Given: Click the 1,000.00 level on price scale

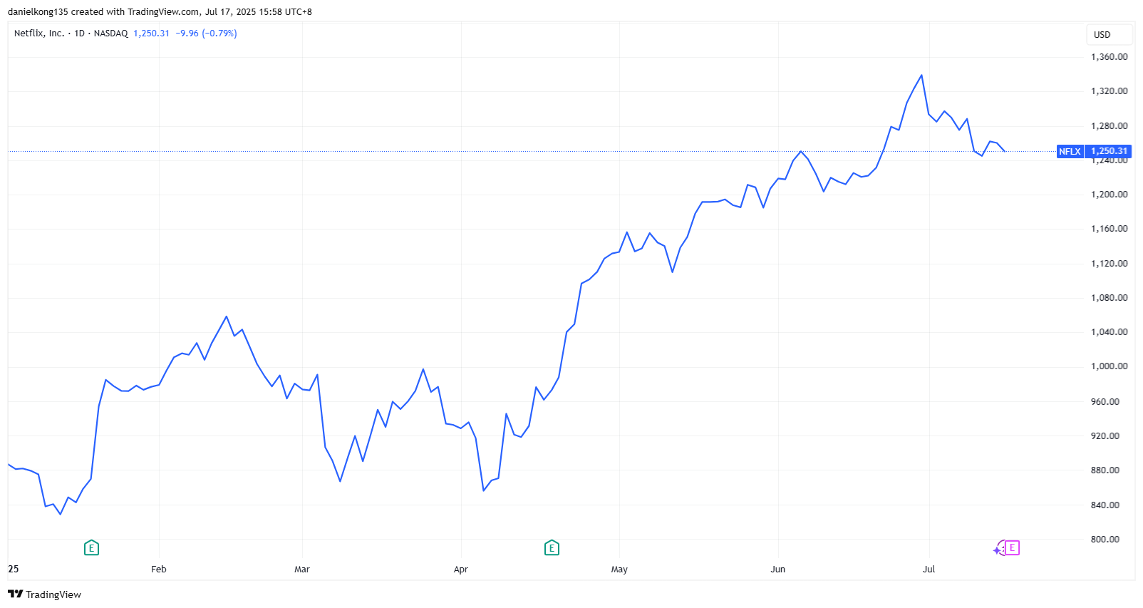Looking at the screenshot, I should coord(1110,366).
